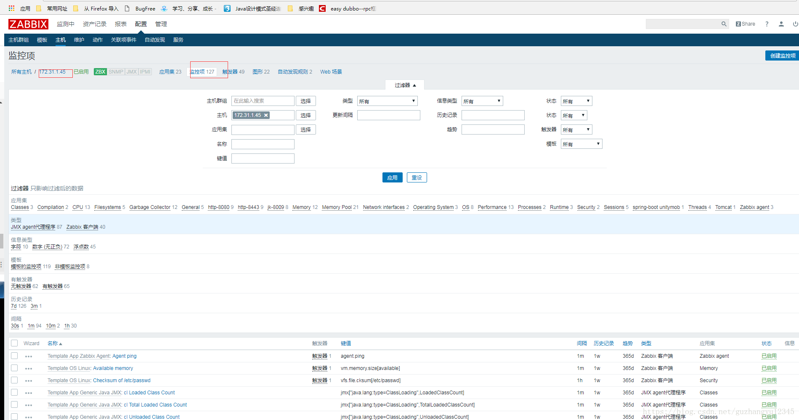Open the easy dubbo bookmark

coord(347,8)
